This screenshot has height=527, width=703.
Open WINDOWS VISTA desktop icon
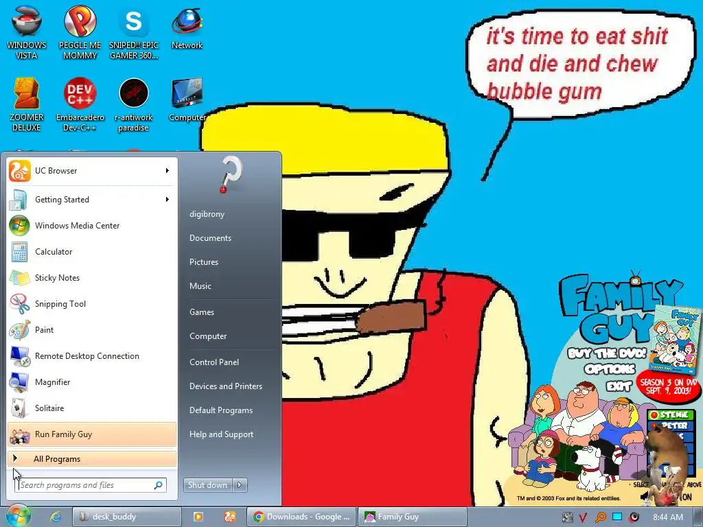pos(27,32)
